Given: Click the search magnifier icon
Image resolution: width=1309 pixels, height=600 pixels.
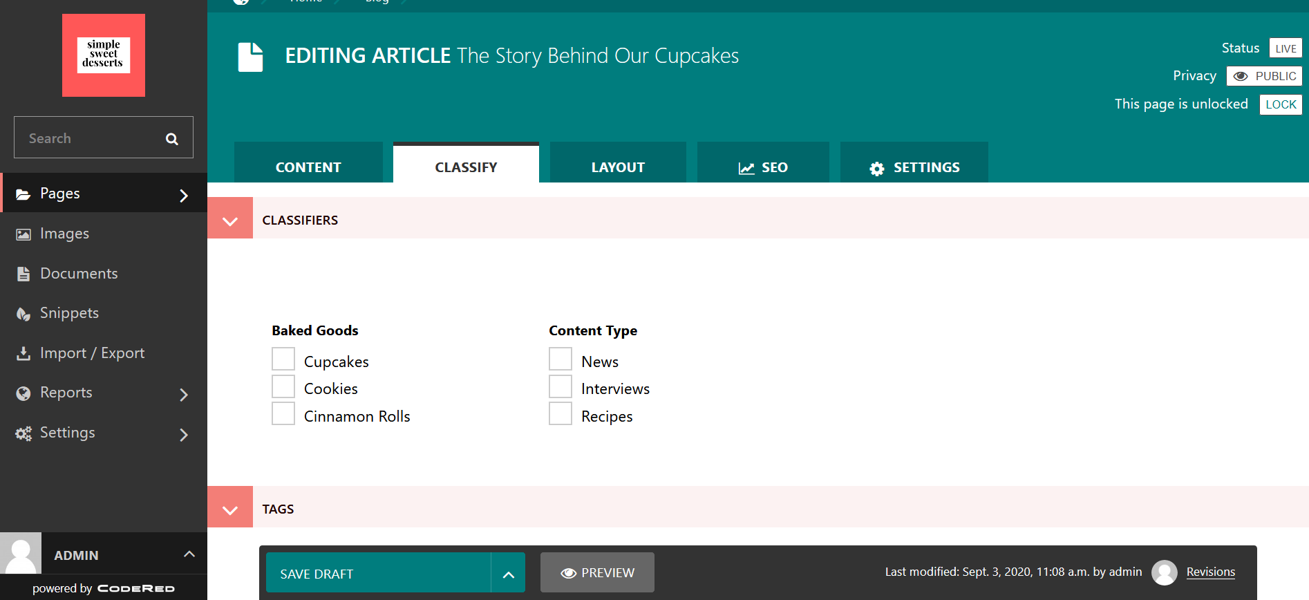Looking at the screenshot, I should pyautogui.click(x=172, y=139).
